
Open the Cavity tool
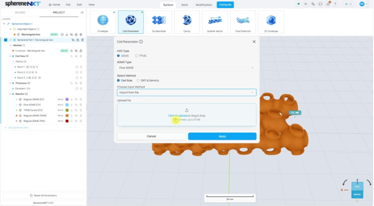187,22
